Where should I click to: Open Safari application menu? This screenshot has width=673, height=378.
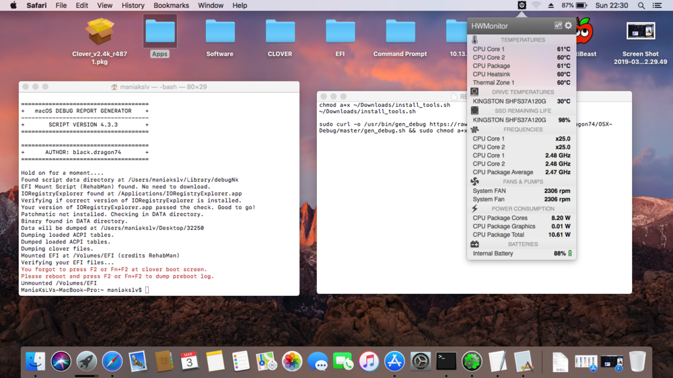[36, 5]
